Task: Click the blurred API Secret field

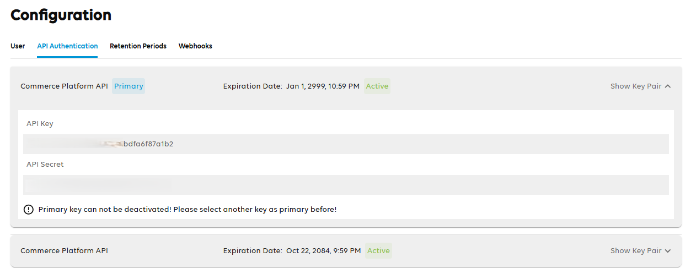Action: [x=345, y=185]
